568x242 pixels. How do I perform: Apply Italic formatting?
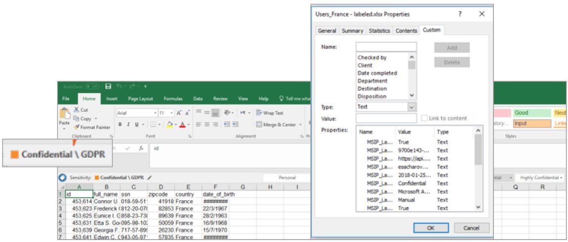(127, 125)
